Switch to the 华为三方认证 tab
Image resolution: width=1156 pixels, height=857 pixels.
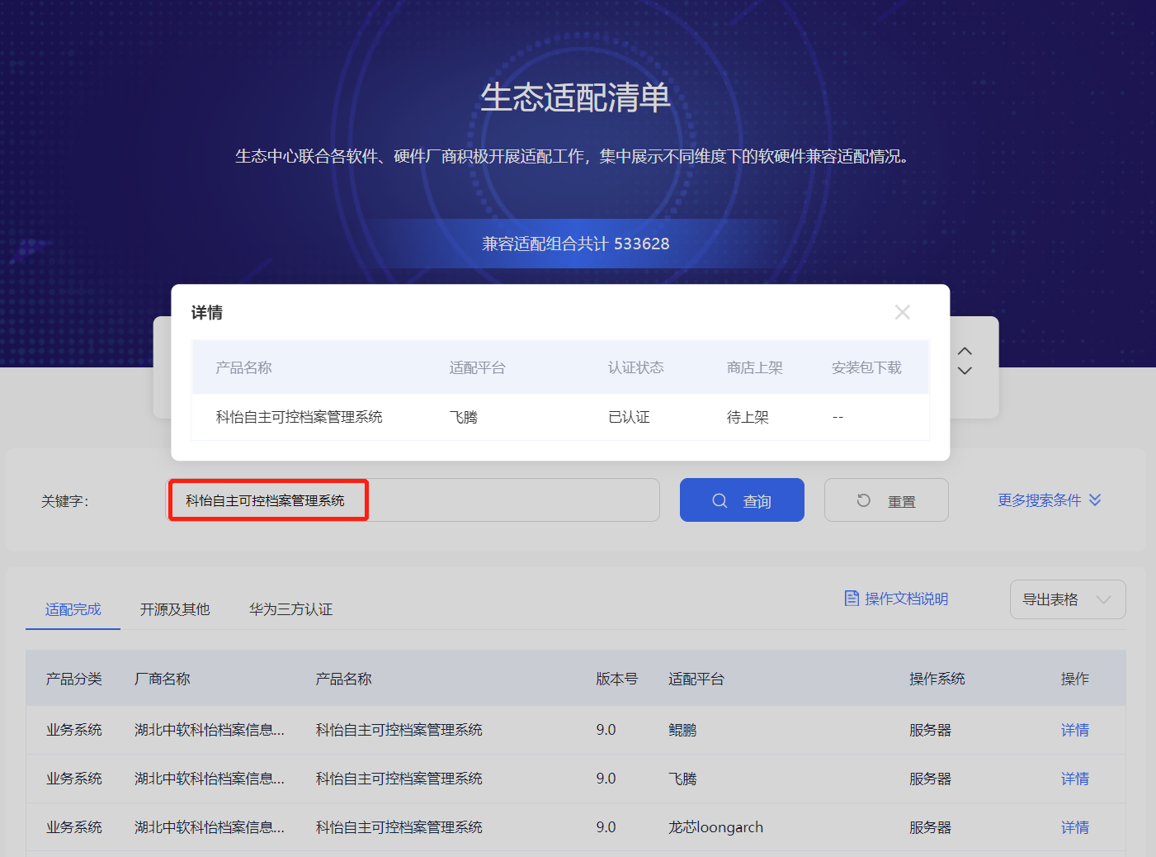coord(290,609)
